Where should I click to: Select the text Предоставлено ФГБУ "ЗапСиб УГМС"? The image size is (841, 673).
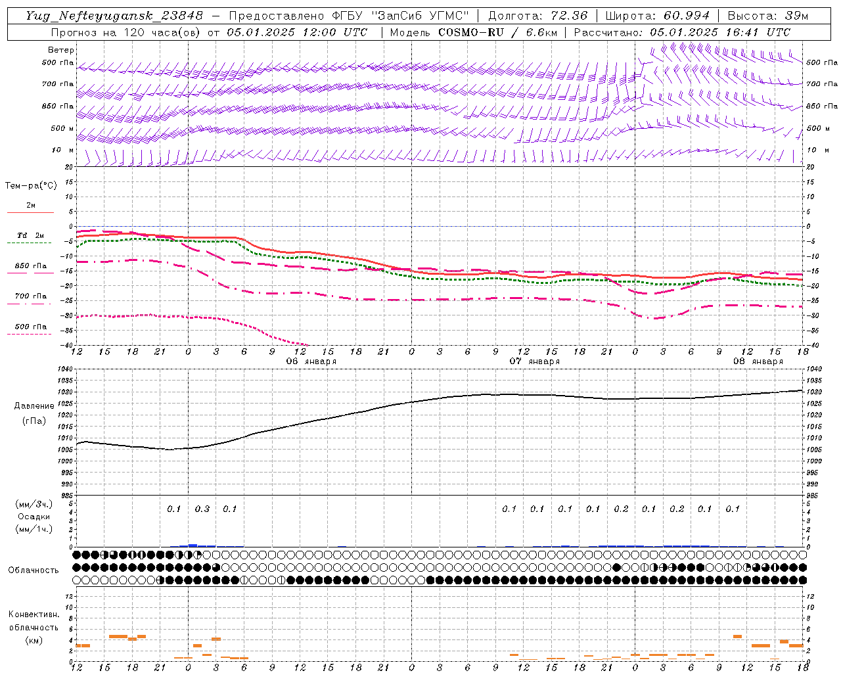(x=349, y=15)
